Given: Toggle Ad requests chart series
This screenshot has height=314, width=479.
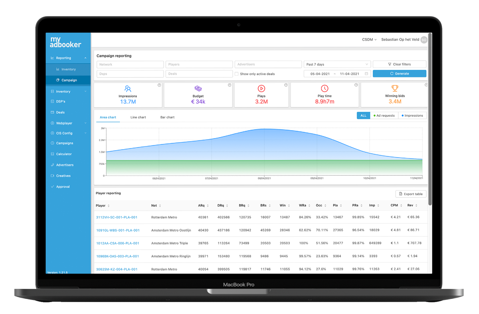Looking at the screenshot, I should tap(384, 116).
